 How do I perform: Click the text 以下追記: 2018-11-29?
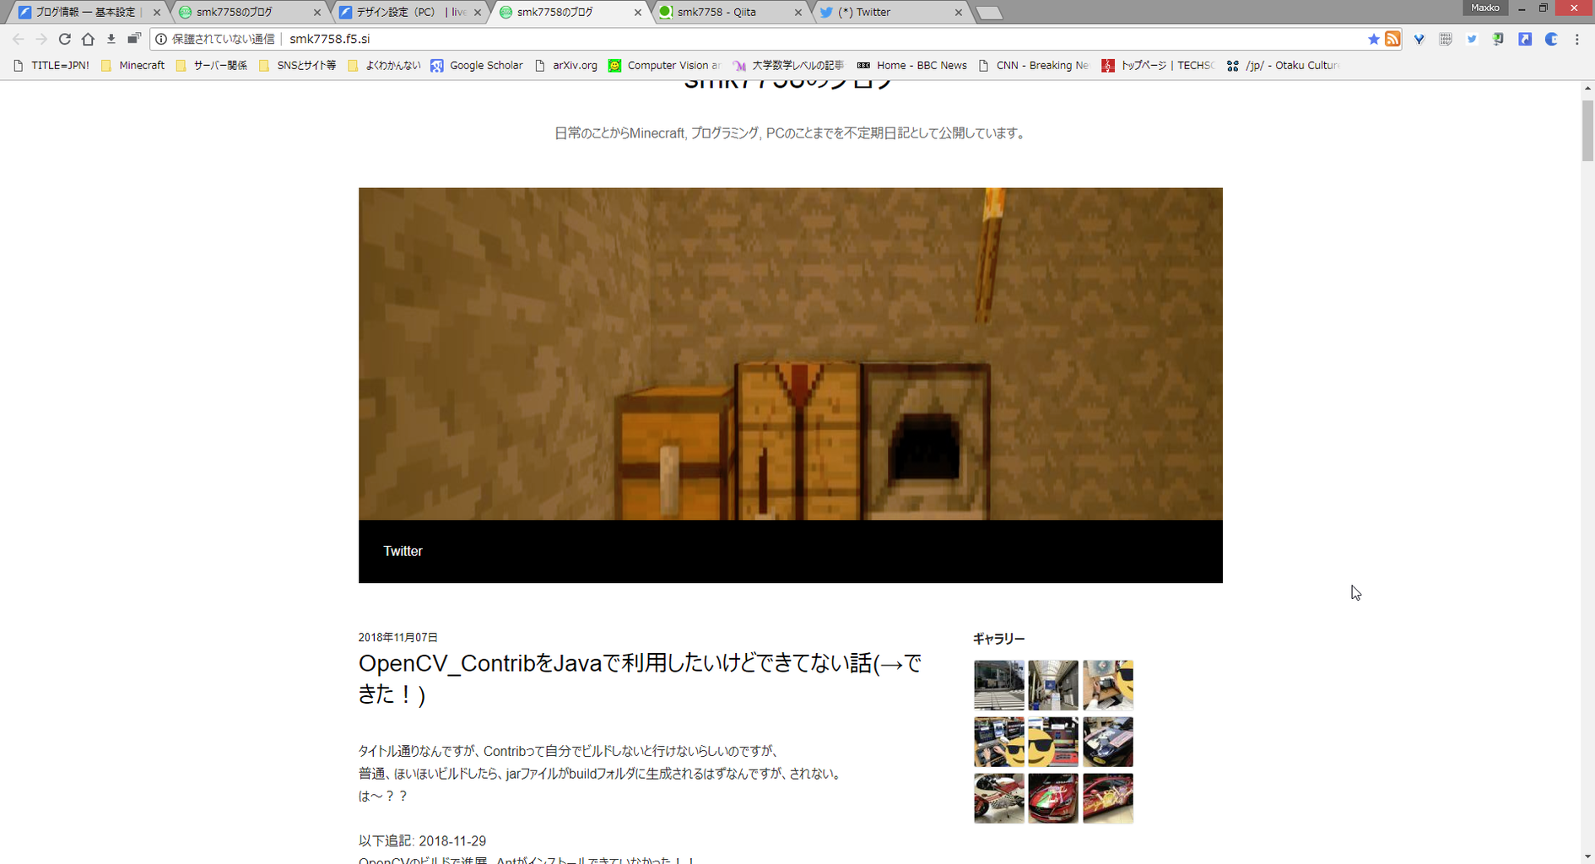click(x=422, y=841)
